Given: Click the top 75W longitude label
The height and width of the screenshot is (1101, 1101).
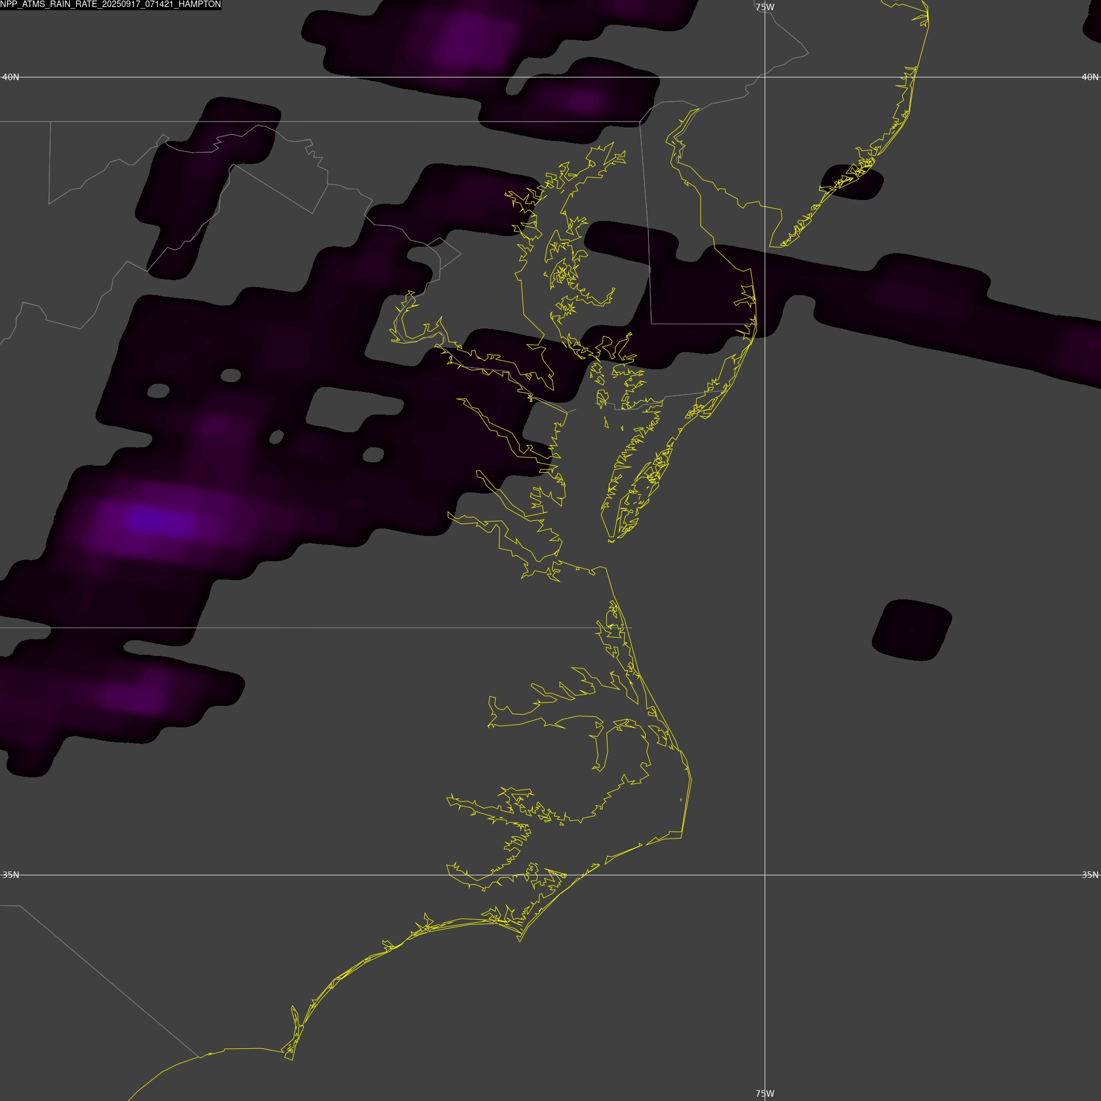Looking at the screenshot, I should [765, 8].
